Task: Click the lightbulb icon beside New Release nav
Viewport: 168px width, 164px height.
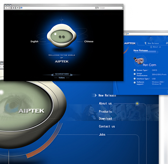Action: click(145, 43)
